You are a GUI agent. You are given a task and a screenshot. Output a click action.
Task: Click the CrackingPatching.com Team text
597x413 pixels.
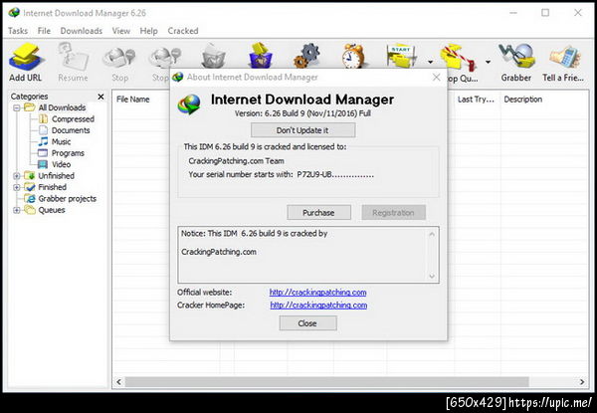point(236,161)
